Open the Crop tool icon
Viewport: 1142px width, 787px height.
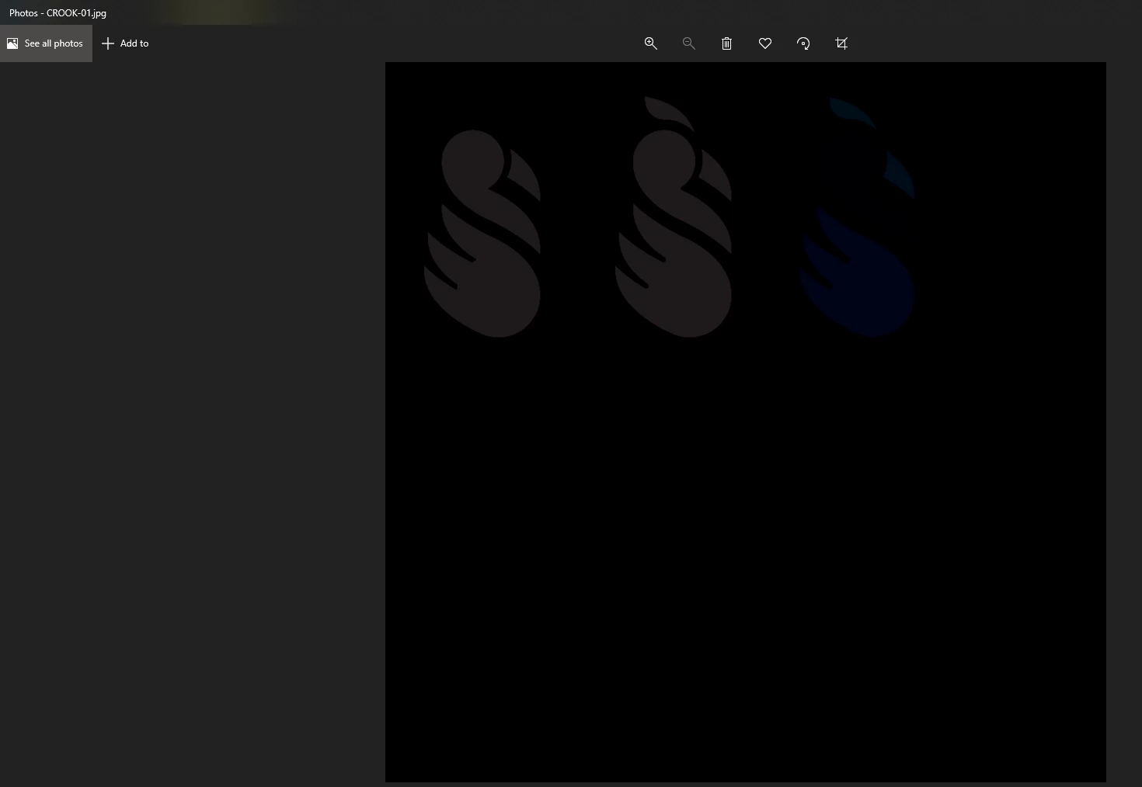(x=841, y=43)
